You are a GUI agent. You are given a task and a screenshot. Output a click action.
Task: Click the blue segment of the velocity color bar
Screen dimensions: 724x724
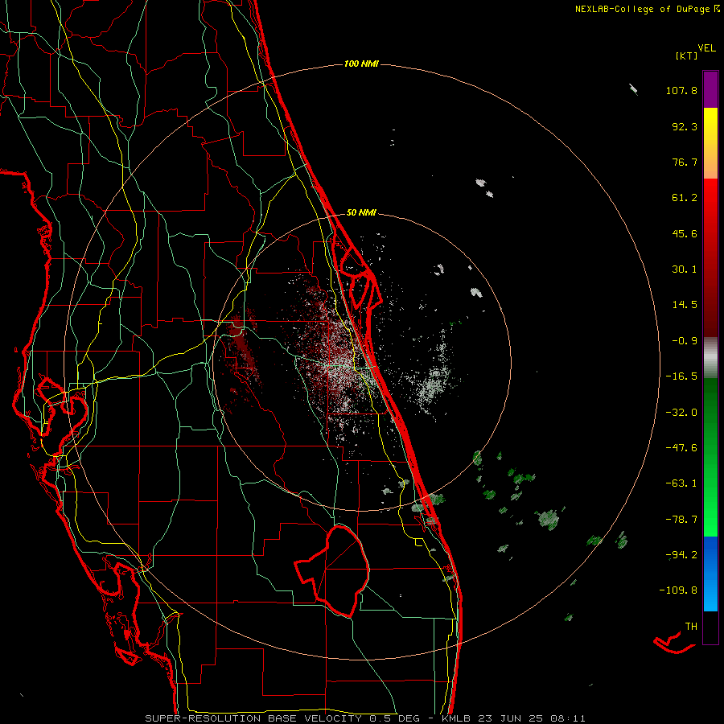[x=710, y=574]
